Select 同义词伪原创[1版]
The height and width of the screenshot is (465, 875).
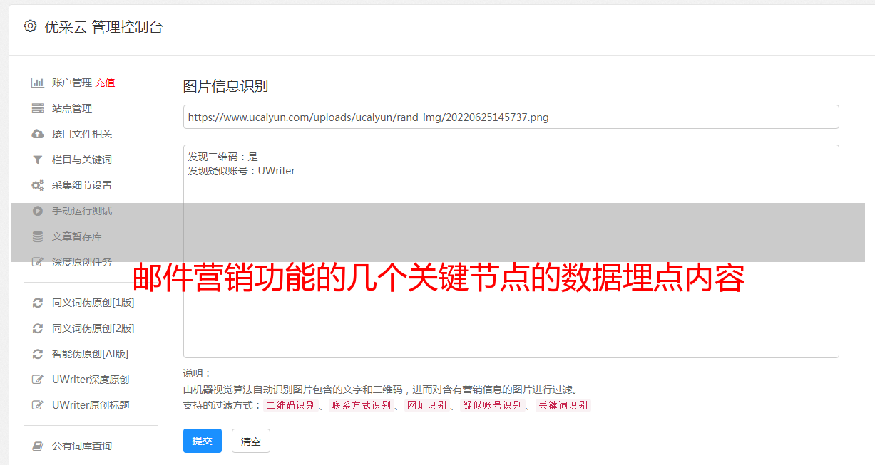[x=93, y=303]
